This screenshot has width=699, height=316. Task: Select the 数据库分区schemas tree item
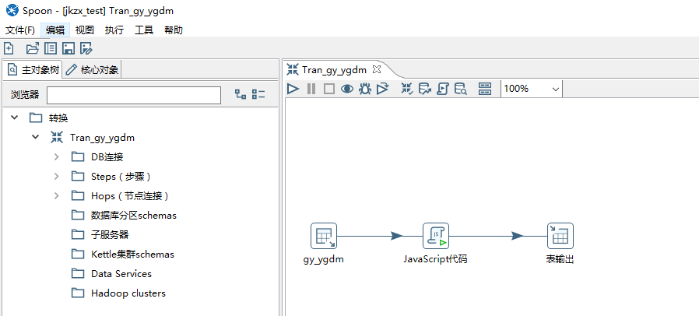(x=134, y=216)
